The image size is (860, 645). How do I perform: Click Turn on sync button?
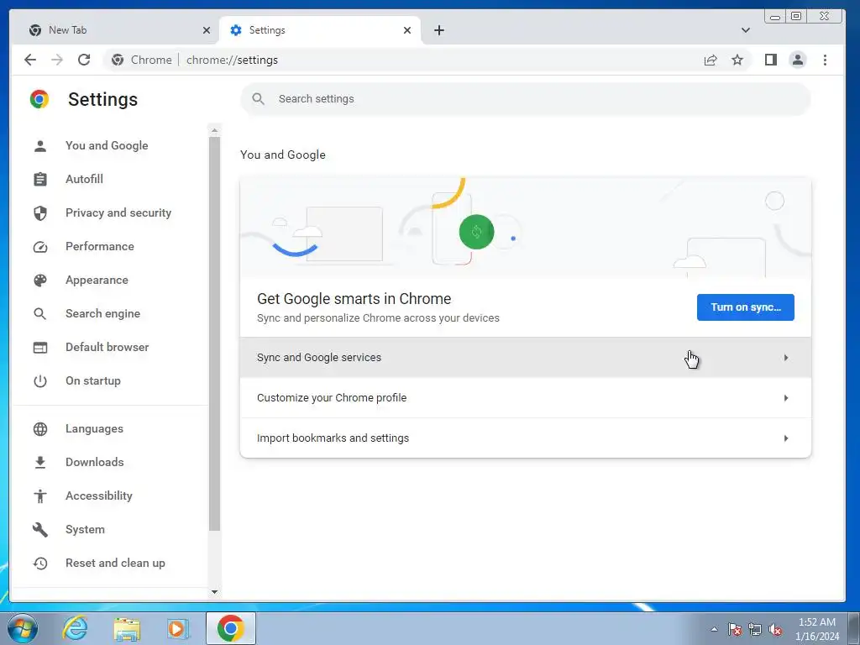point(746,307)
